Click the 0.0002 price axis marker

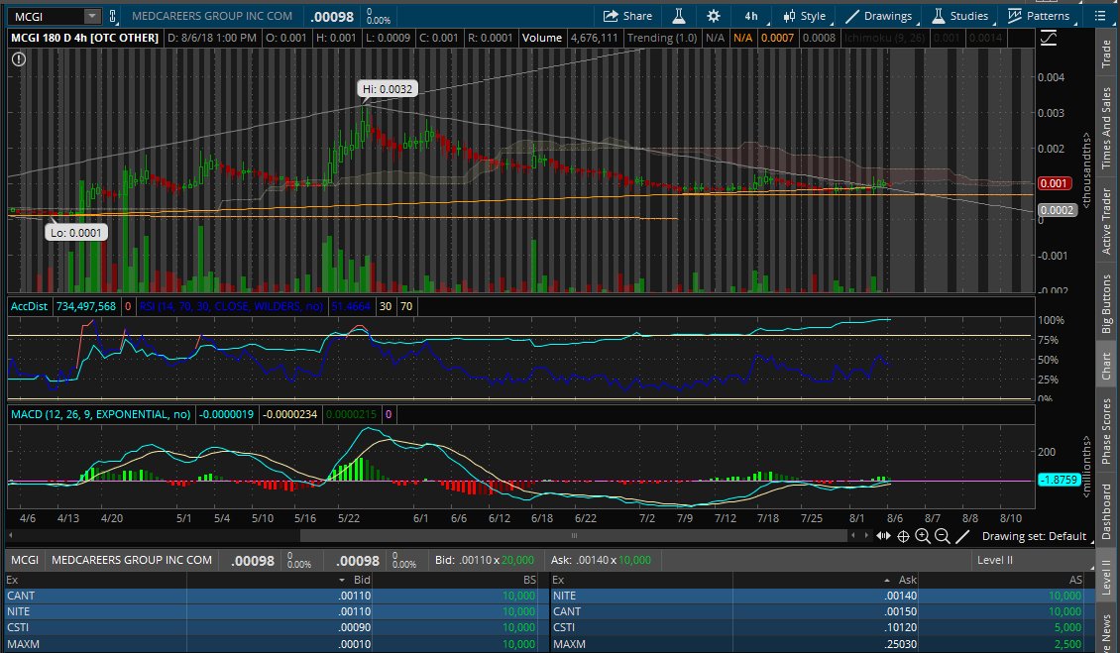pos(1056,210)
